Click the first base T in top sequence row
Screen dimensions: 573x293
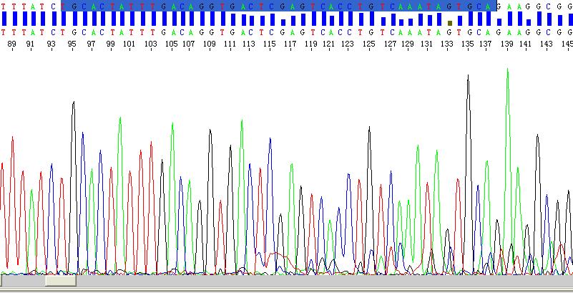click(4, 6)
